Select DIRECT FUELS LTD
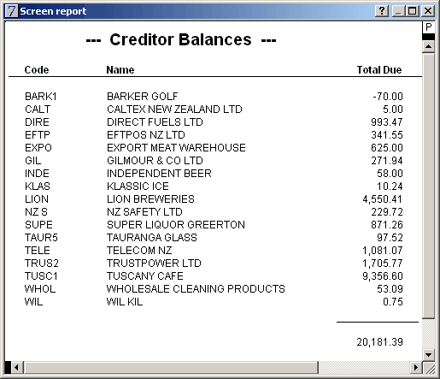The width and height of the screenshot is (440, 379). pos(155,122)
